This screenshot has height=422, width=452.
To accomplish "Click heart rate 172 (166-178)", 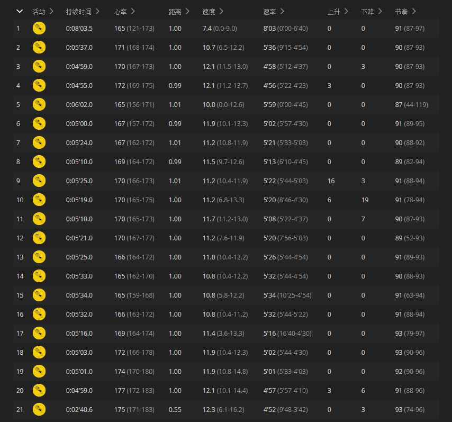I will coord(134,352).
